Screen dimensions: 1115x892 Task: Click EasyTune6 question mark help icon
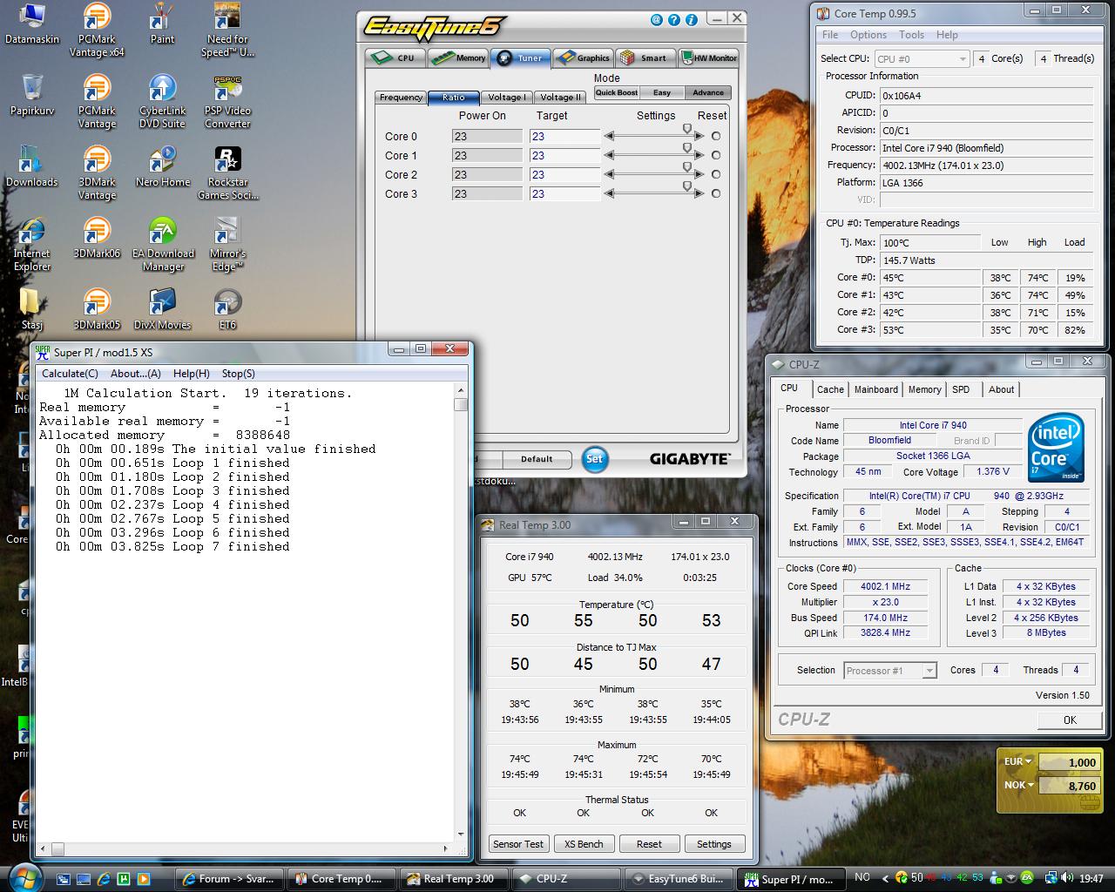click(x=675, y=20)
